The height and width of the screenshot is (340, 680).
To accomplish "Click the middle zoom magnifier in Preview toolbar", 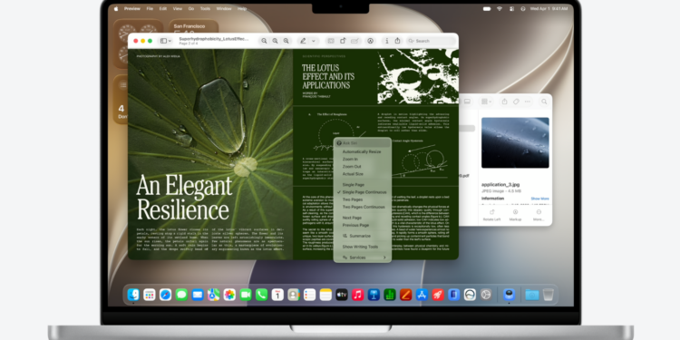I will click(275, 41).
